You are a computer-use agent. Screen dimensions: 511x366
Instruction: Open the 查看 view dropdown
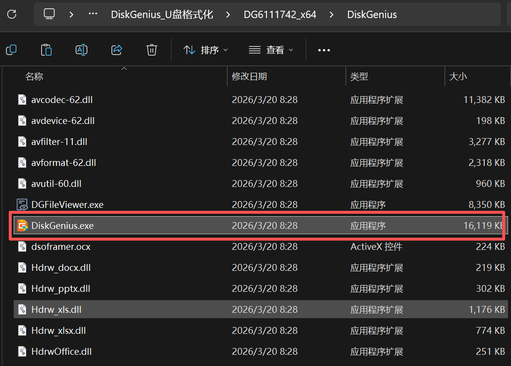(x=271, y=50)
